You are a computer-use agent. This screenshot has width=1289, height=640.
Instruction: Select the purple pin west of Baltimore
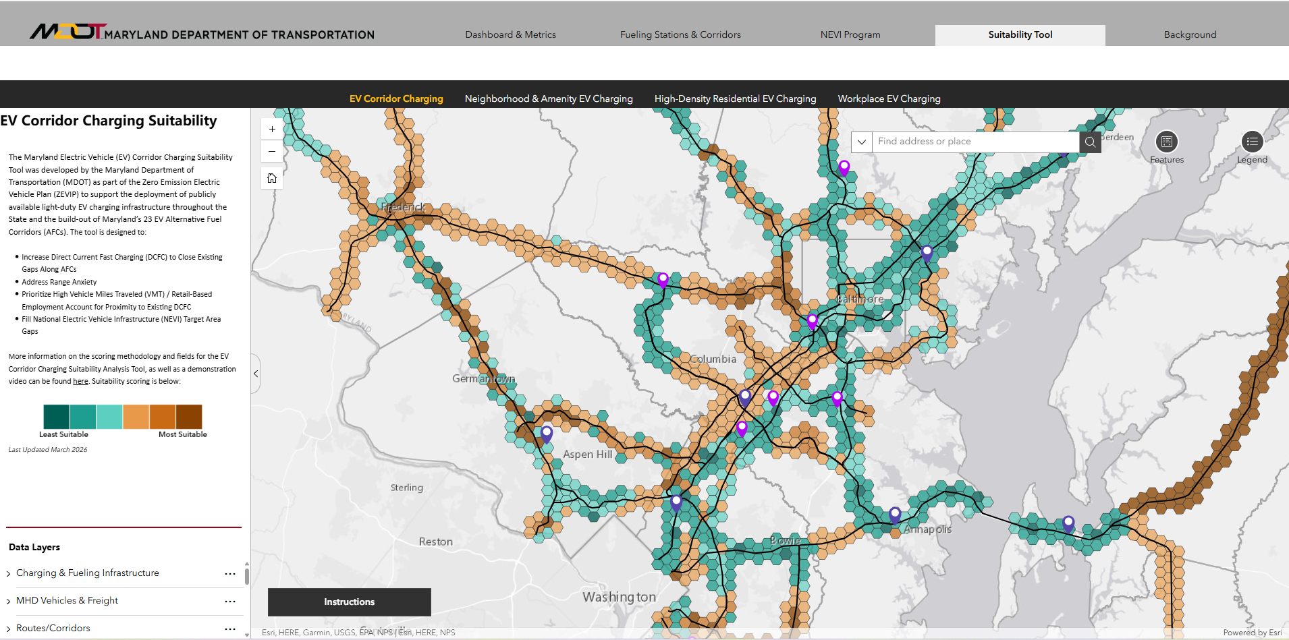[663, 280]
